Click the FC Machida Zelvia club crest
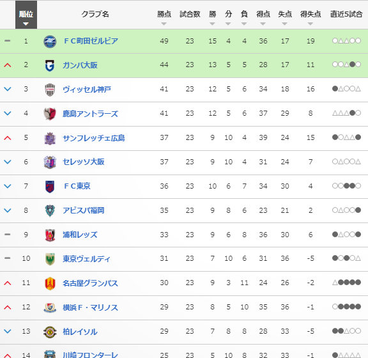The width and height of the screenshot is (368, 358). click(50, 42)
